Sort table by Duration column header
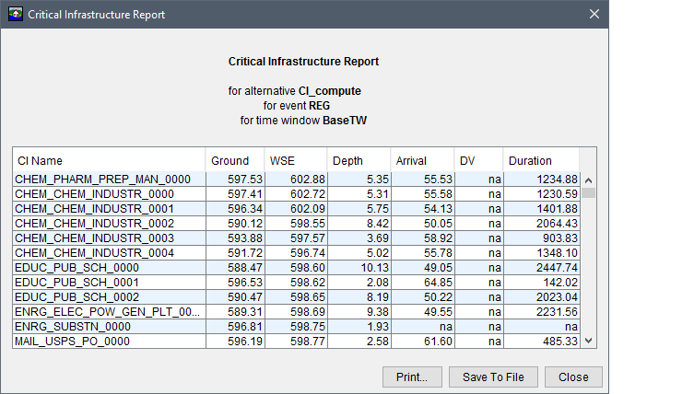The width and height of the screenshot is (694, 394). [542, 160]
